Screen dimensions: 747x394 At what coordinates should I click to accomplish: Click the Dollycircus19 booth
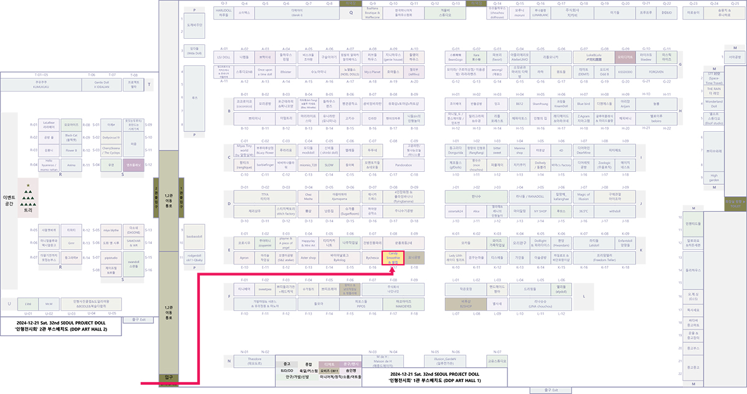coord(111,137)
